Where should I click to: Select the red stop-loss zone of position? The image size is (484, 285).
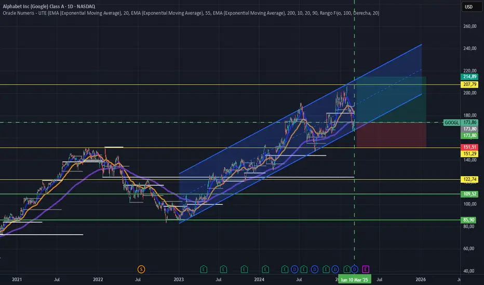pyautogui.click(x=391, y=135)
